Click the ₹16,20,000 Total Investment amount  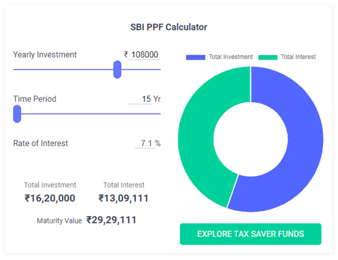(50, 198)
